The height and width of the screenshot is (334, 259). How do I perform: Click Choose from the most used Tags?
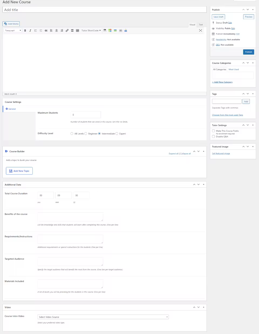(227, 115)
